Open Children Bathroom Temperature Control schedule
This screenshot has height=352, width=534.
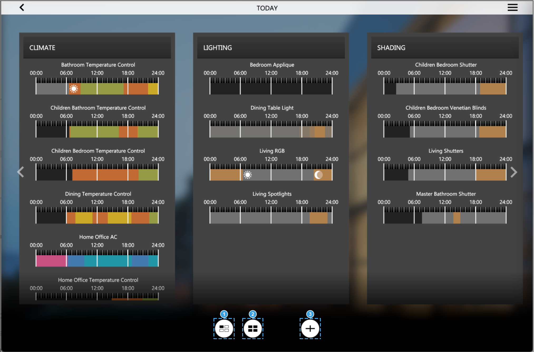click(98, 108)
